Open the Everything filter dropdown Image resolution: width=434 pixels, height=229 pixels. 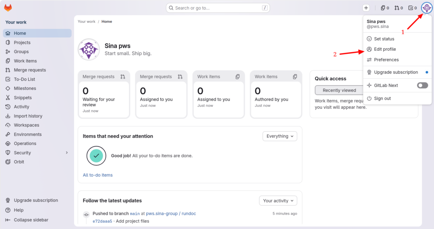pyautogui.click(x=280, y=136)
